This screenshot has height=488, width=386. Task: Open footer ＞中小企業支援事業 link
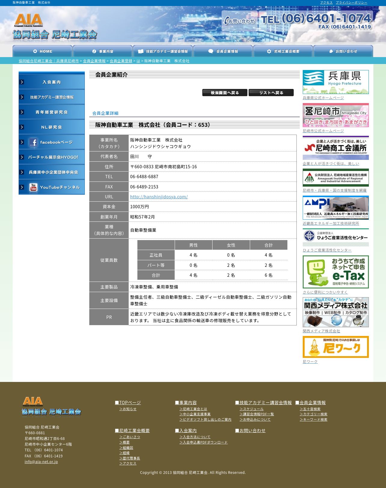[195, 414]
